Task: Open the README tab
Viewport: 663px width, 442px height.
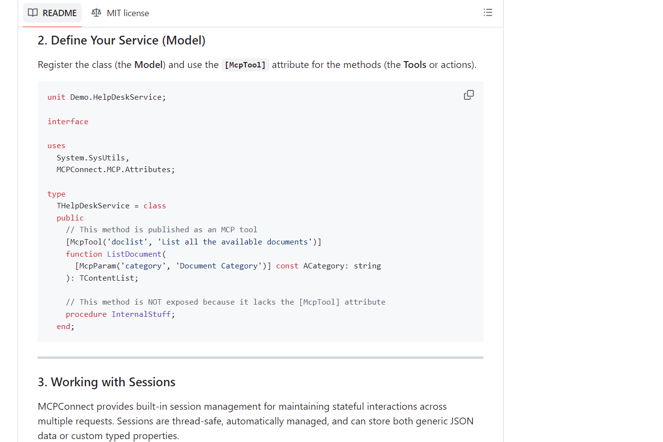Action: coord(52,13)
